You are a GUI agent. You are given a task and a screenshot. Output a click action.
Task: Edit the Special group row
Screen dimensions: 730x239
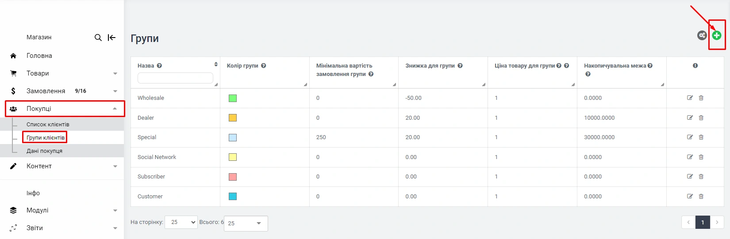[690, 137]
